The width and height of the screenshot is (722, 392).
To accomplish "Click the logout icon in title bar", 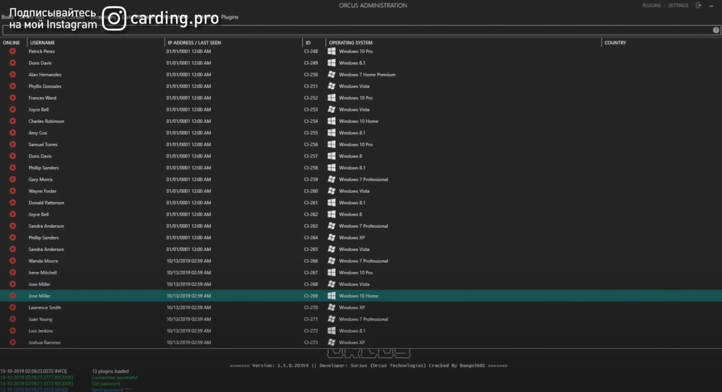I will pos(698,5).
